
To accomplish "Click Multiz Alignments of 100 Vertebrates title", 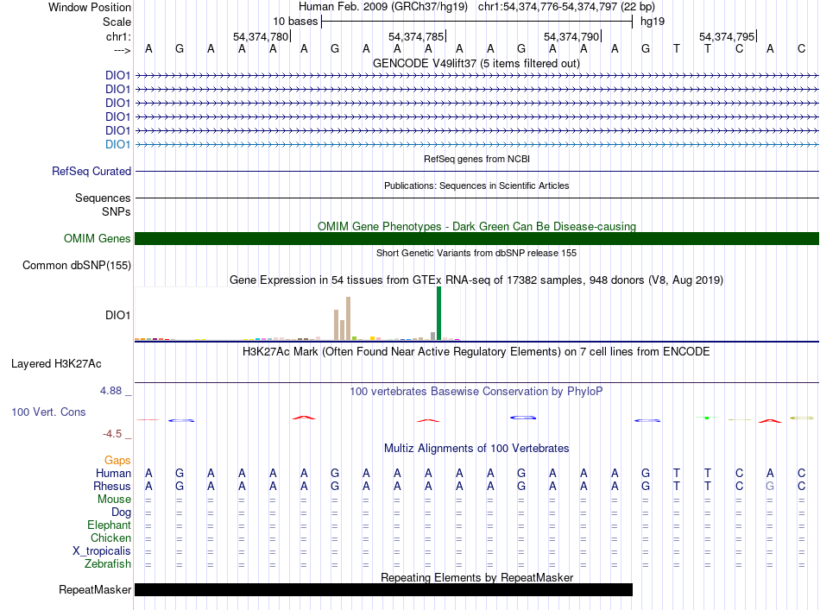I will 476,449.
